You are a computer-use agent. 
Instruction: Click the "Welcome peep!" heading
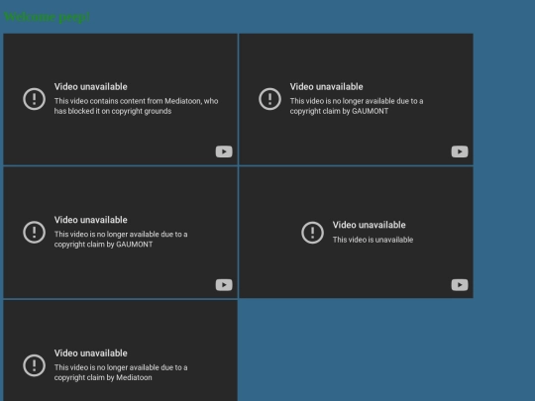pos(47,17)
